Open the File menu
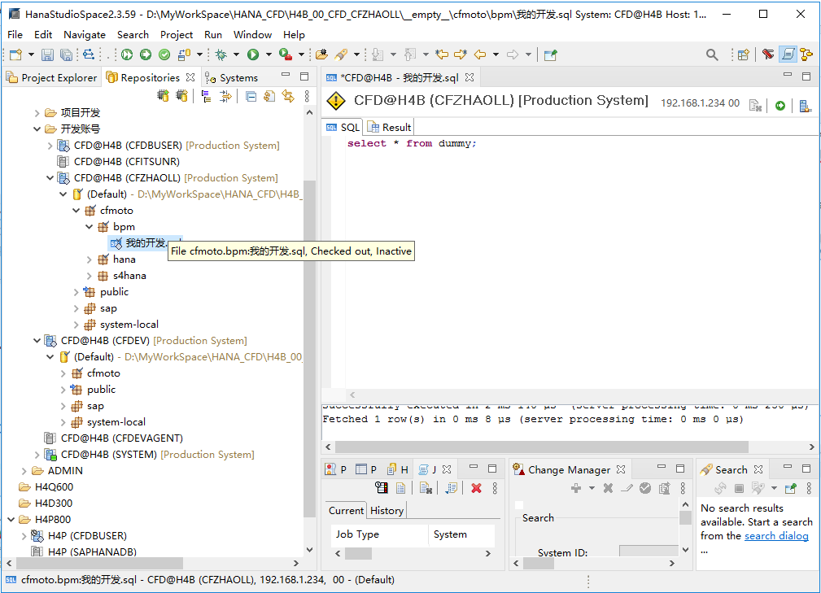821x593 pixels. click(15, 34)
